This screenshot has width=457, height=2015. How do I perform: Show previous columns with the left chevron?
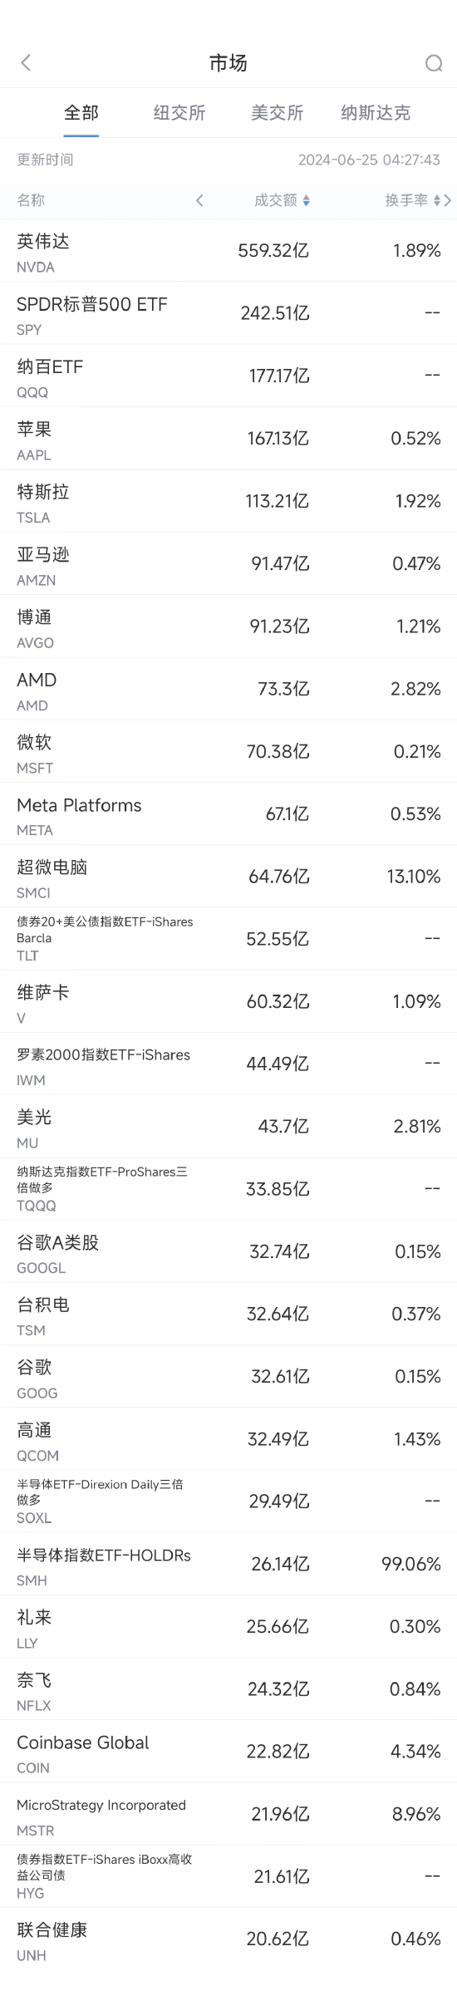point(199,200)
